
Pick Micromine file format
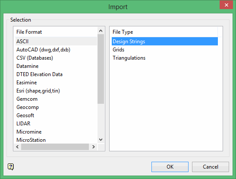pos(56,132)
